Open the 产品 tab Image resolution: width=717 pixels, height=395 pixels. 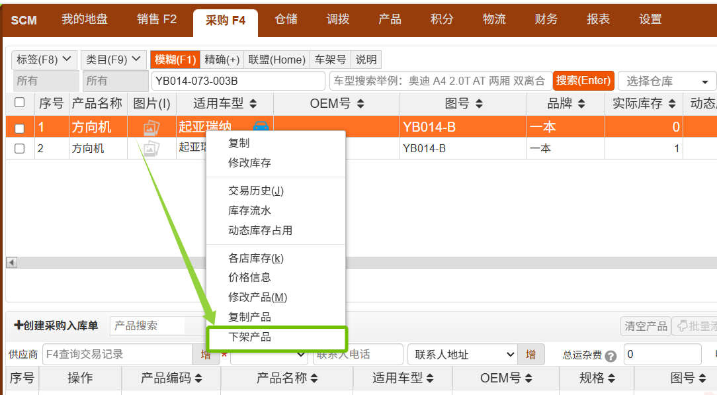pyautogui.click(x=390, y=19)
